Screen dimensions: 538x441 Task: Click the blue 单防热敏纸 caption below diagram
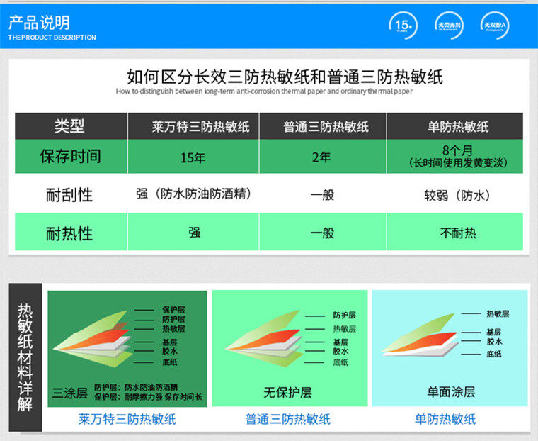pos(445,419)
